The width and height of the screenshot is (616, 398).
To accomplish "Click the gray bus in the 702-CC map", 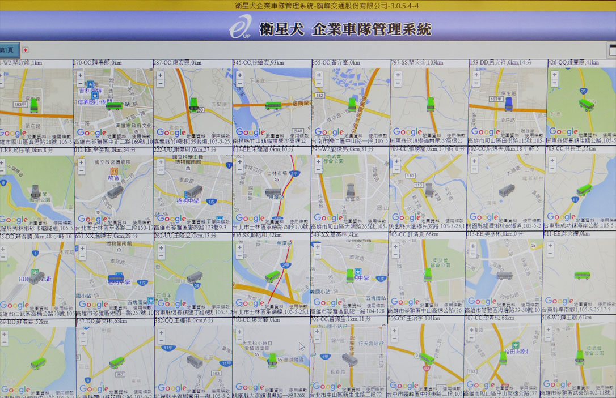I will coord(507,191).
